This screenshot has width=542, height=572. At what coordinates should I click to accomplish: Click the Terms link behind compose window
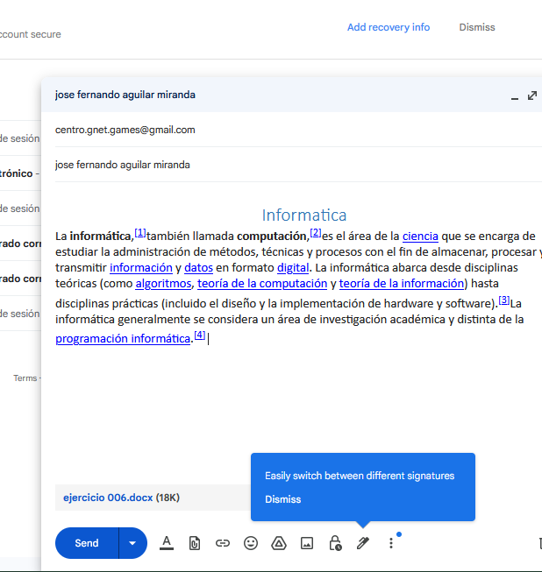[x=25, y=378]
